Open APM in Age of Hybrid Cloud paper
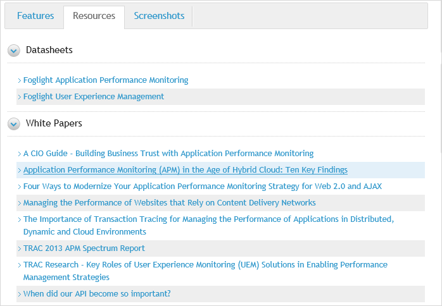Viewport: 442px width, 306px height. tap(186, 170)
